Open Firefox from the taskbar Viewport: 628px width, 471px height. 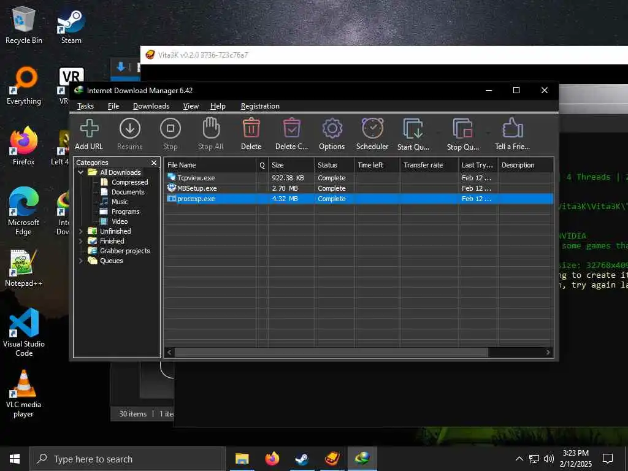click(272, 459)
